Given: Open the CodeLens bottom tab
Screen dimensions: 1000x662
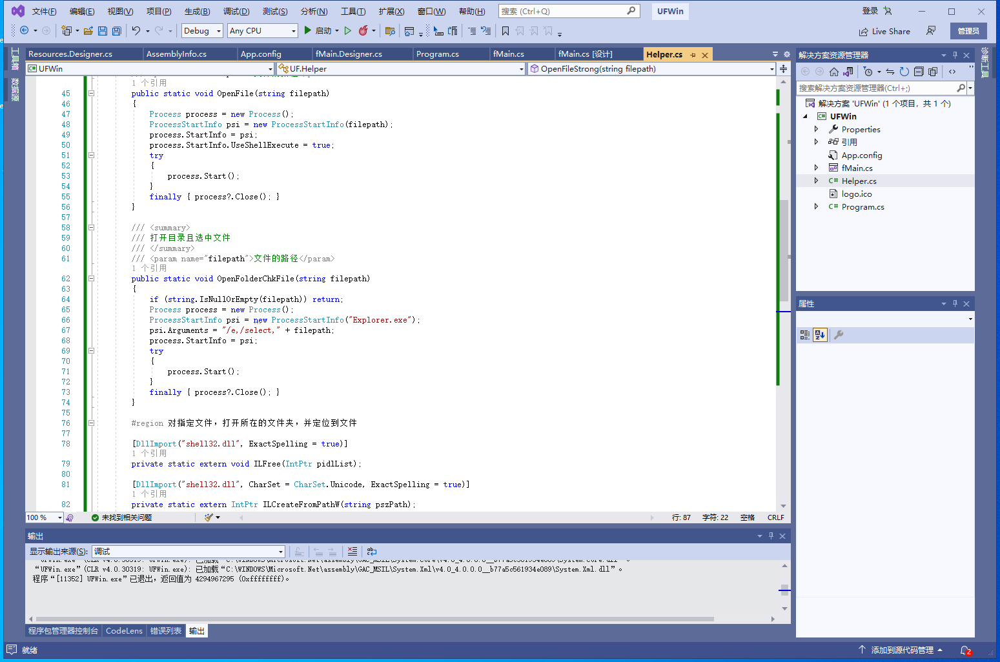Looking at the screenshot, I should click(124, 631).
